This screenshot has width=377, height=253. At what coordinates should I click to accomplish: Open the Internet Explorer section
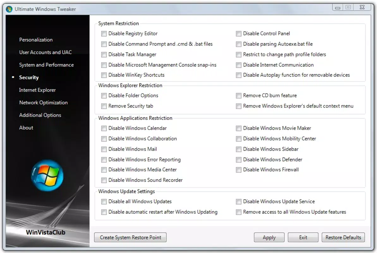[x=37, y=90]
